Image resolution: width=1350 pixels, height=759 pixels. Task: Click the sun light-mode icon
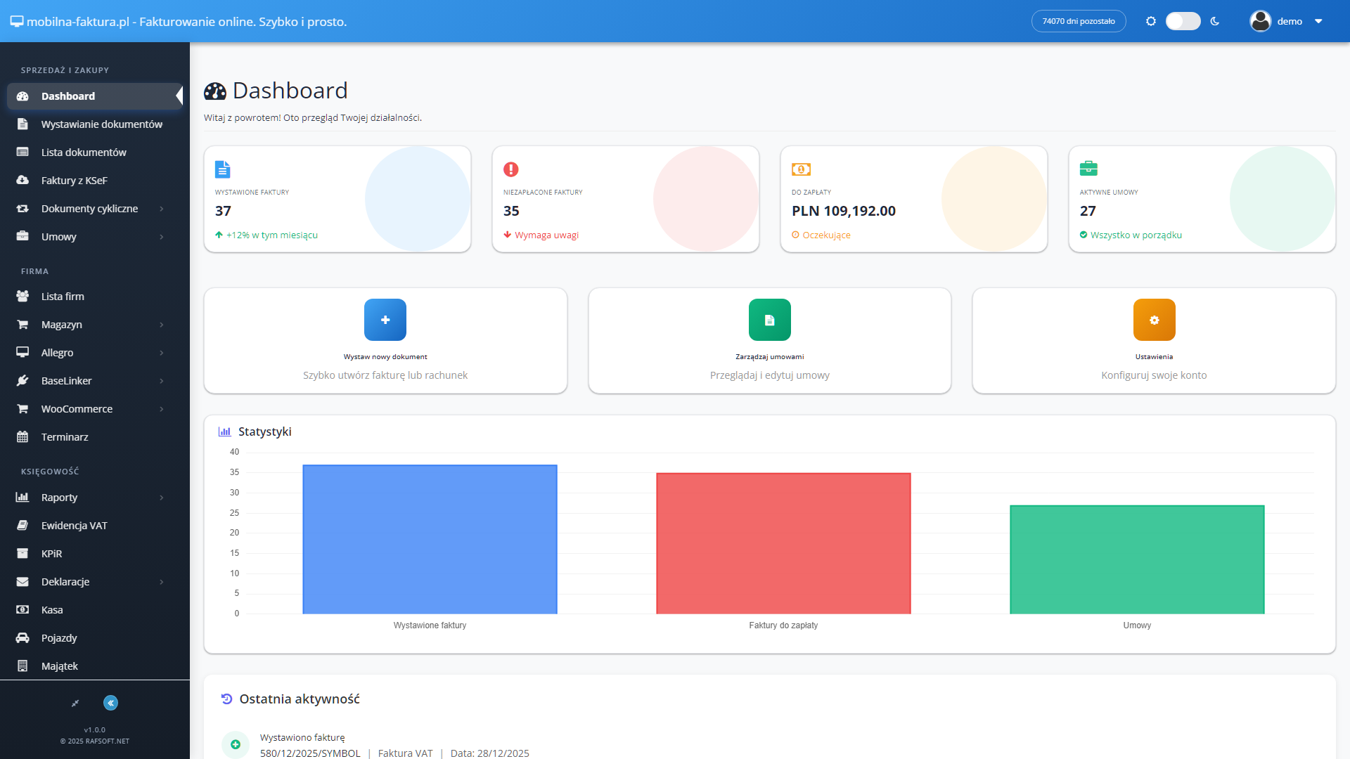click(x=1150, y=21)
